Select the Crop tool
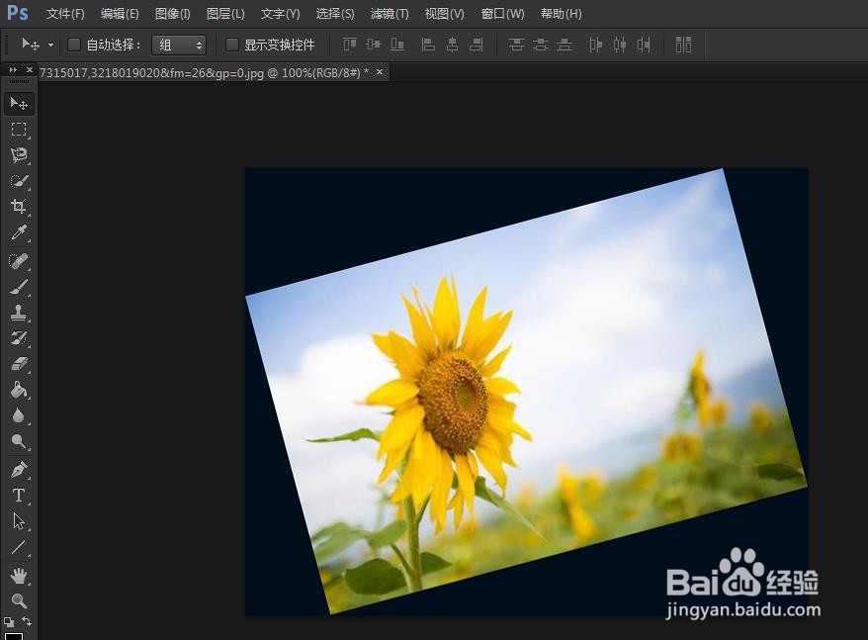 [x=19, y=206]
